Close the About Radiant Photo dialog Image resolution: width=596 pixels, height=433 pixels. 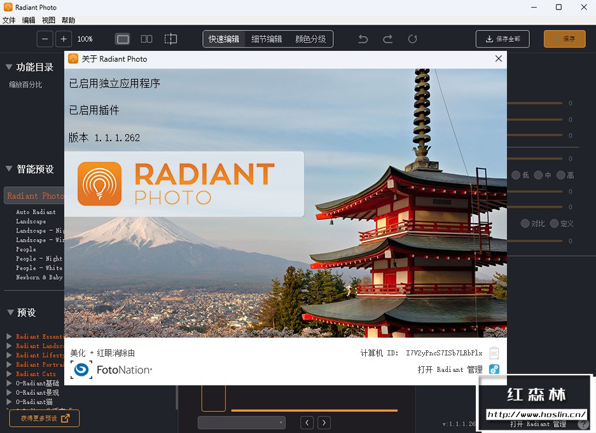coord(499,58)
